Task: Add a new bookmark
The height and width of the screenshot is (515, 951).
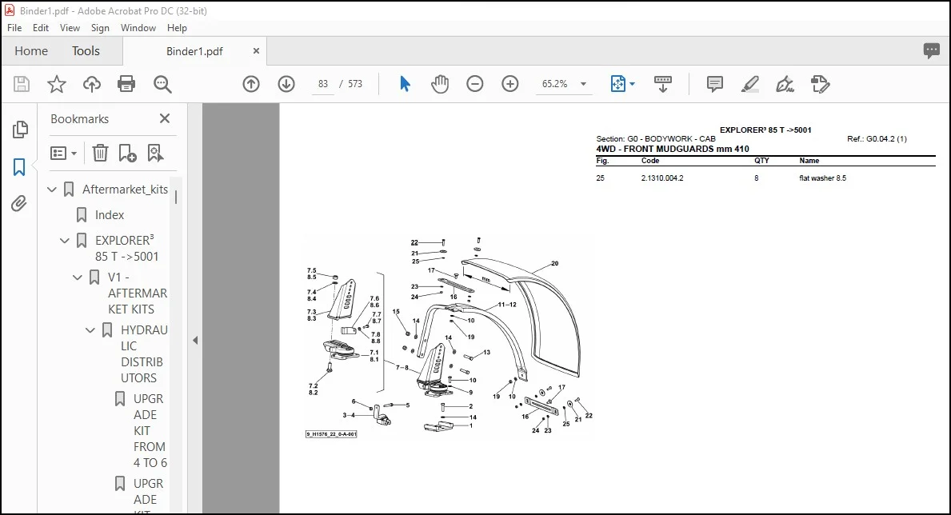Action: pyautogui.click(x=127, y=153)
